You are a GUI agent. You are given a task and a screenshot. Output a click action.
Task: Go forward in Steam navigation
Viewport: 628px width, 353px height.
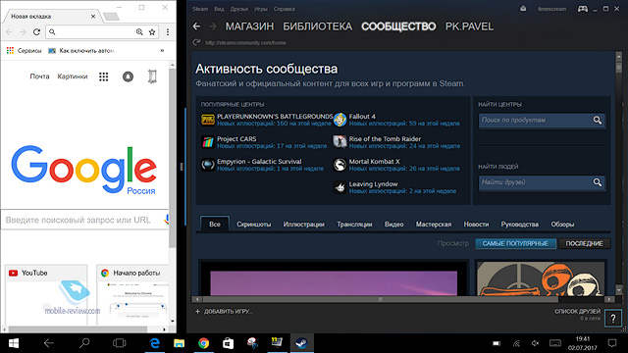pos(213,26)
